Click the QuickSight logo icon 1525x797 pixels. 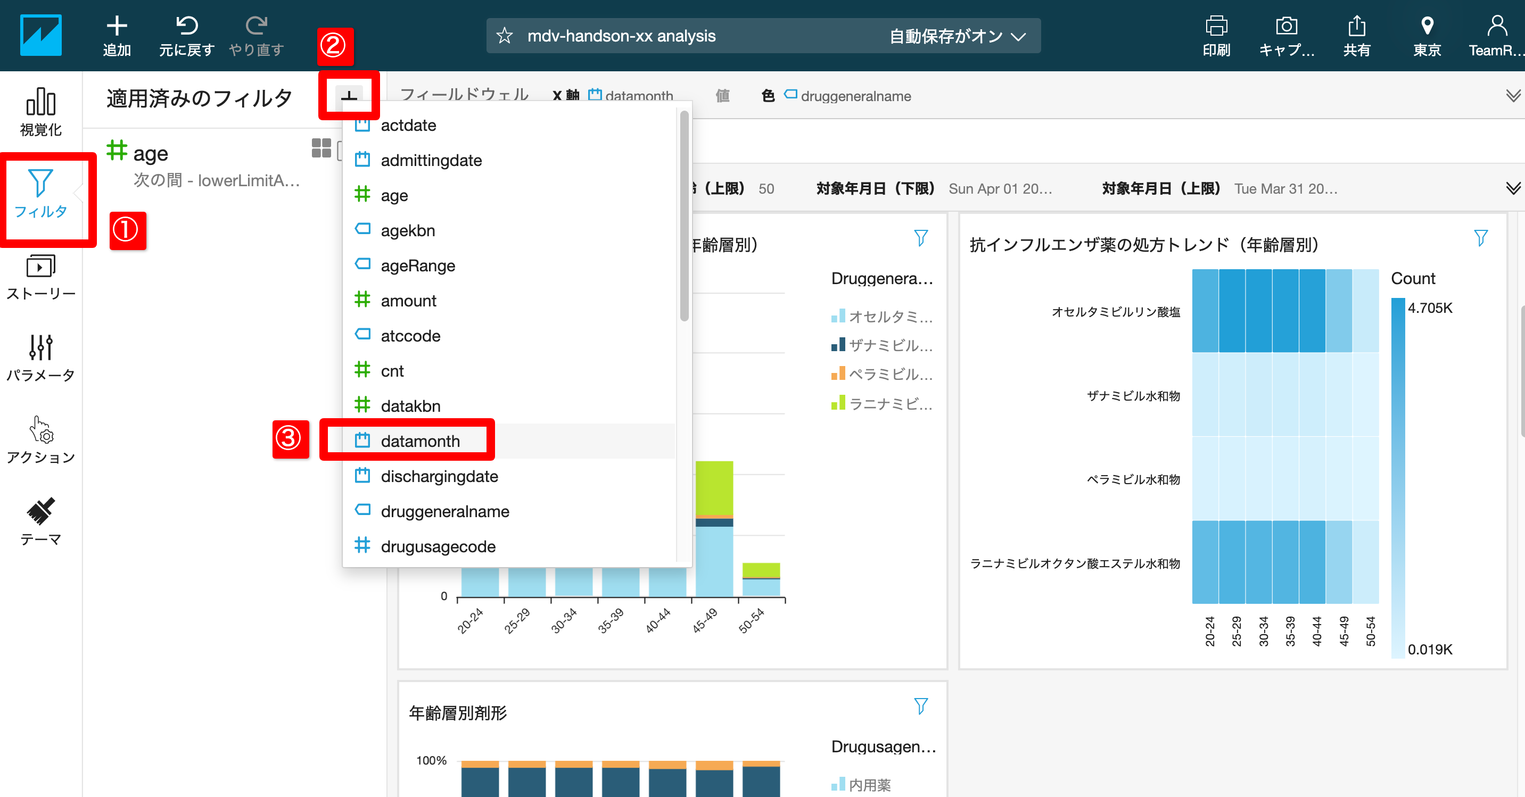(x=40, y=35)
